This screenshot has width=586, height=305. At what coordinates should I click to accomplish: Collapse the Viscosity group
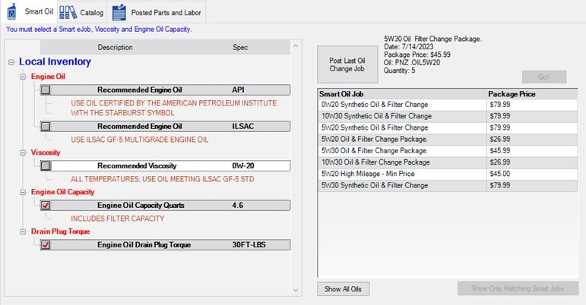coord(23,152)
